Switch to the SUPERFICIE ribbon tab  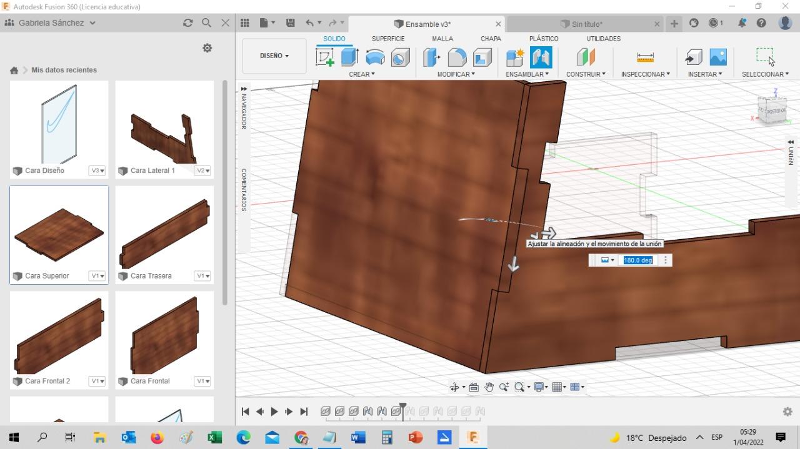point(388,39)
